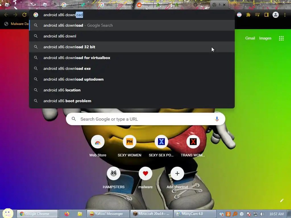The image size is (291, 218).
Task: Click the striped flag extension icon
Action: pos(239,15)
